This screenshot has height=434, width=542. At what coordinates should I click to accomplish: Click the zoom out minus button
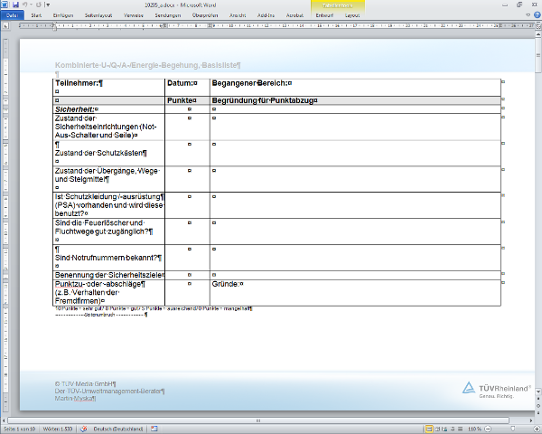489,429
